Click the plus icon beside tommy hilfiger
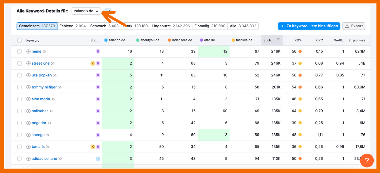380x173 pixels. (29, 87)
